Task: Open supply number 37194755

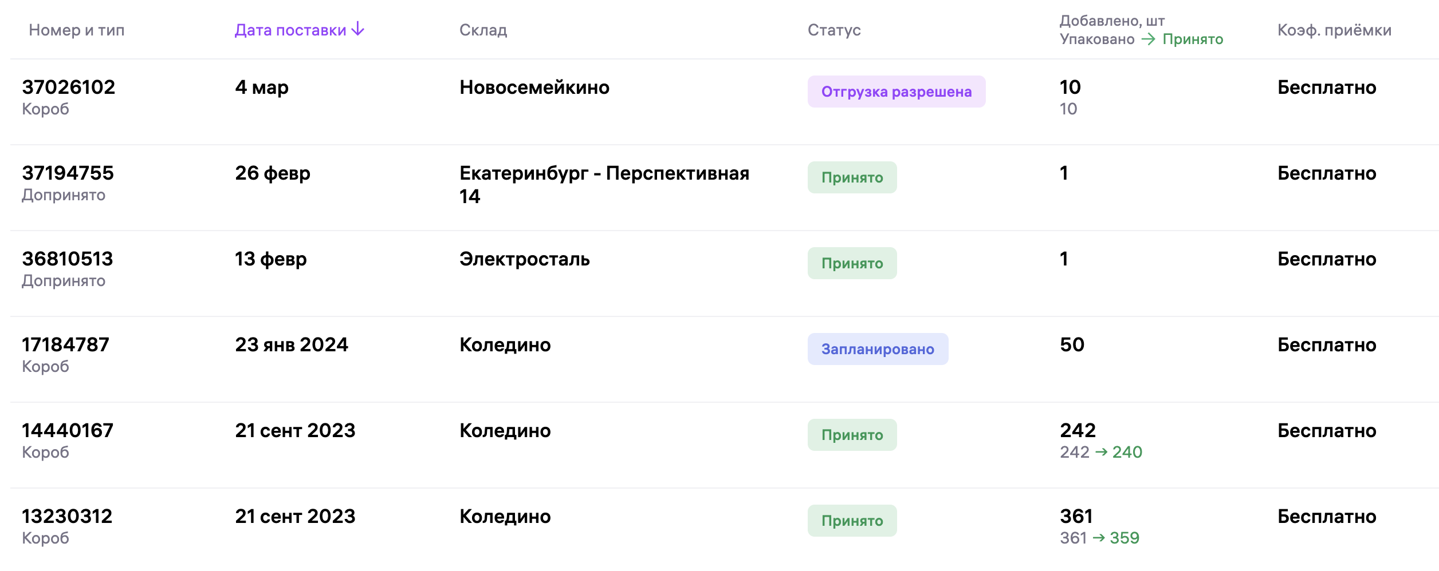Action: coord(68,173)
